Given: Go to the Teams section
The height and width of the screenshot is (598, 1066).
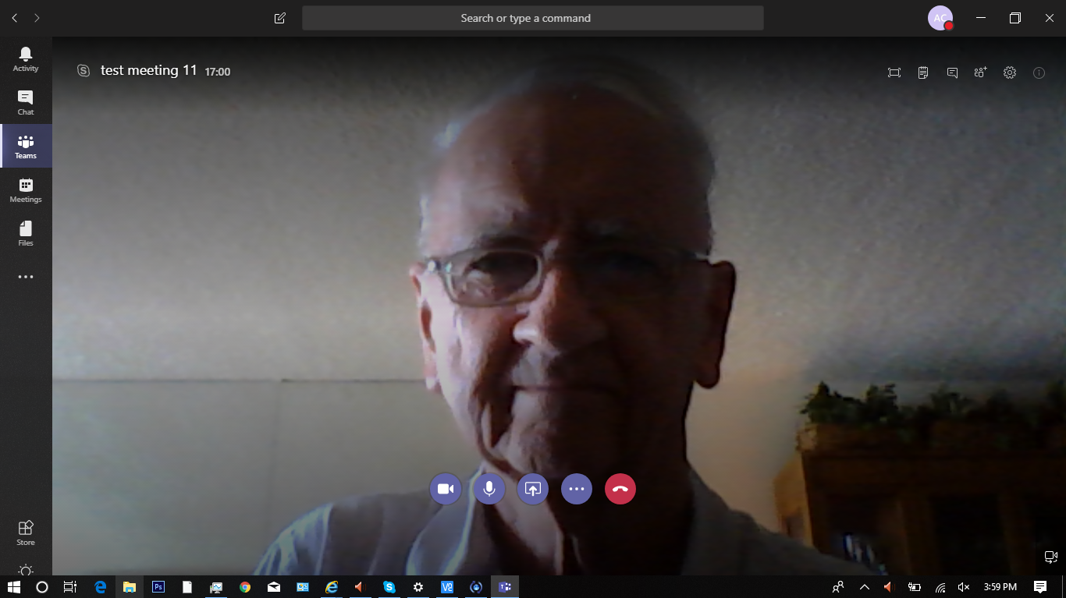Looking at the screenshot, I should pyautogui.click(x=26, y=147).
